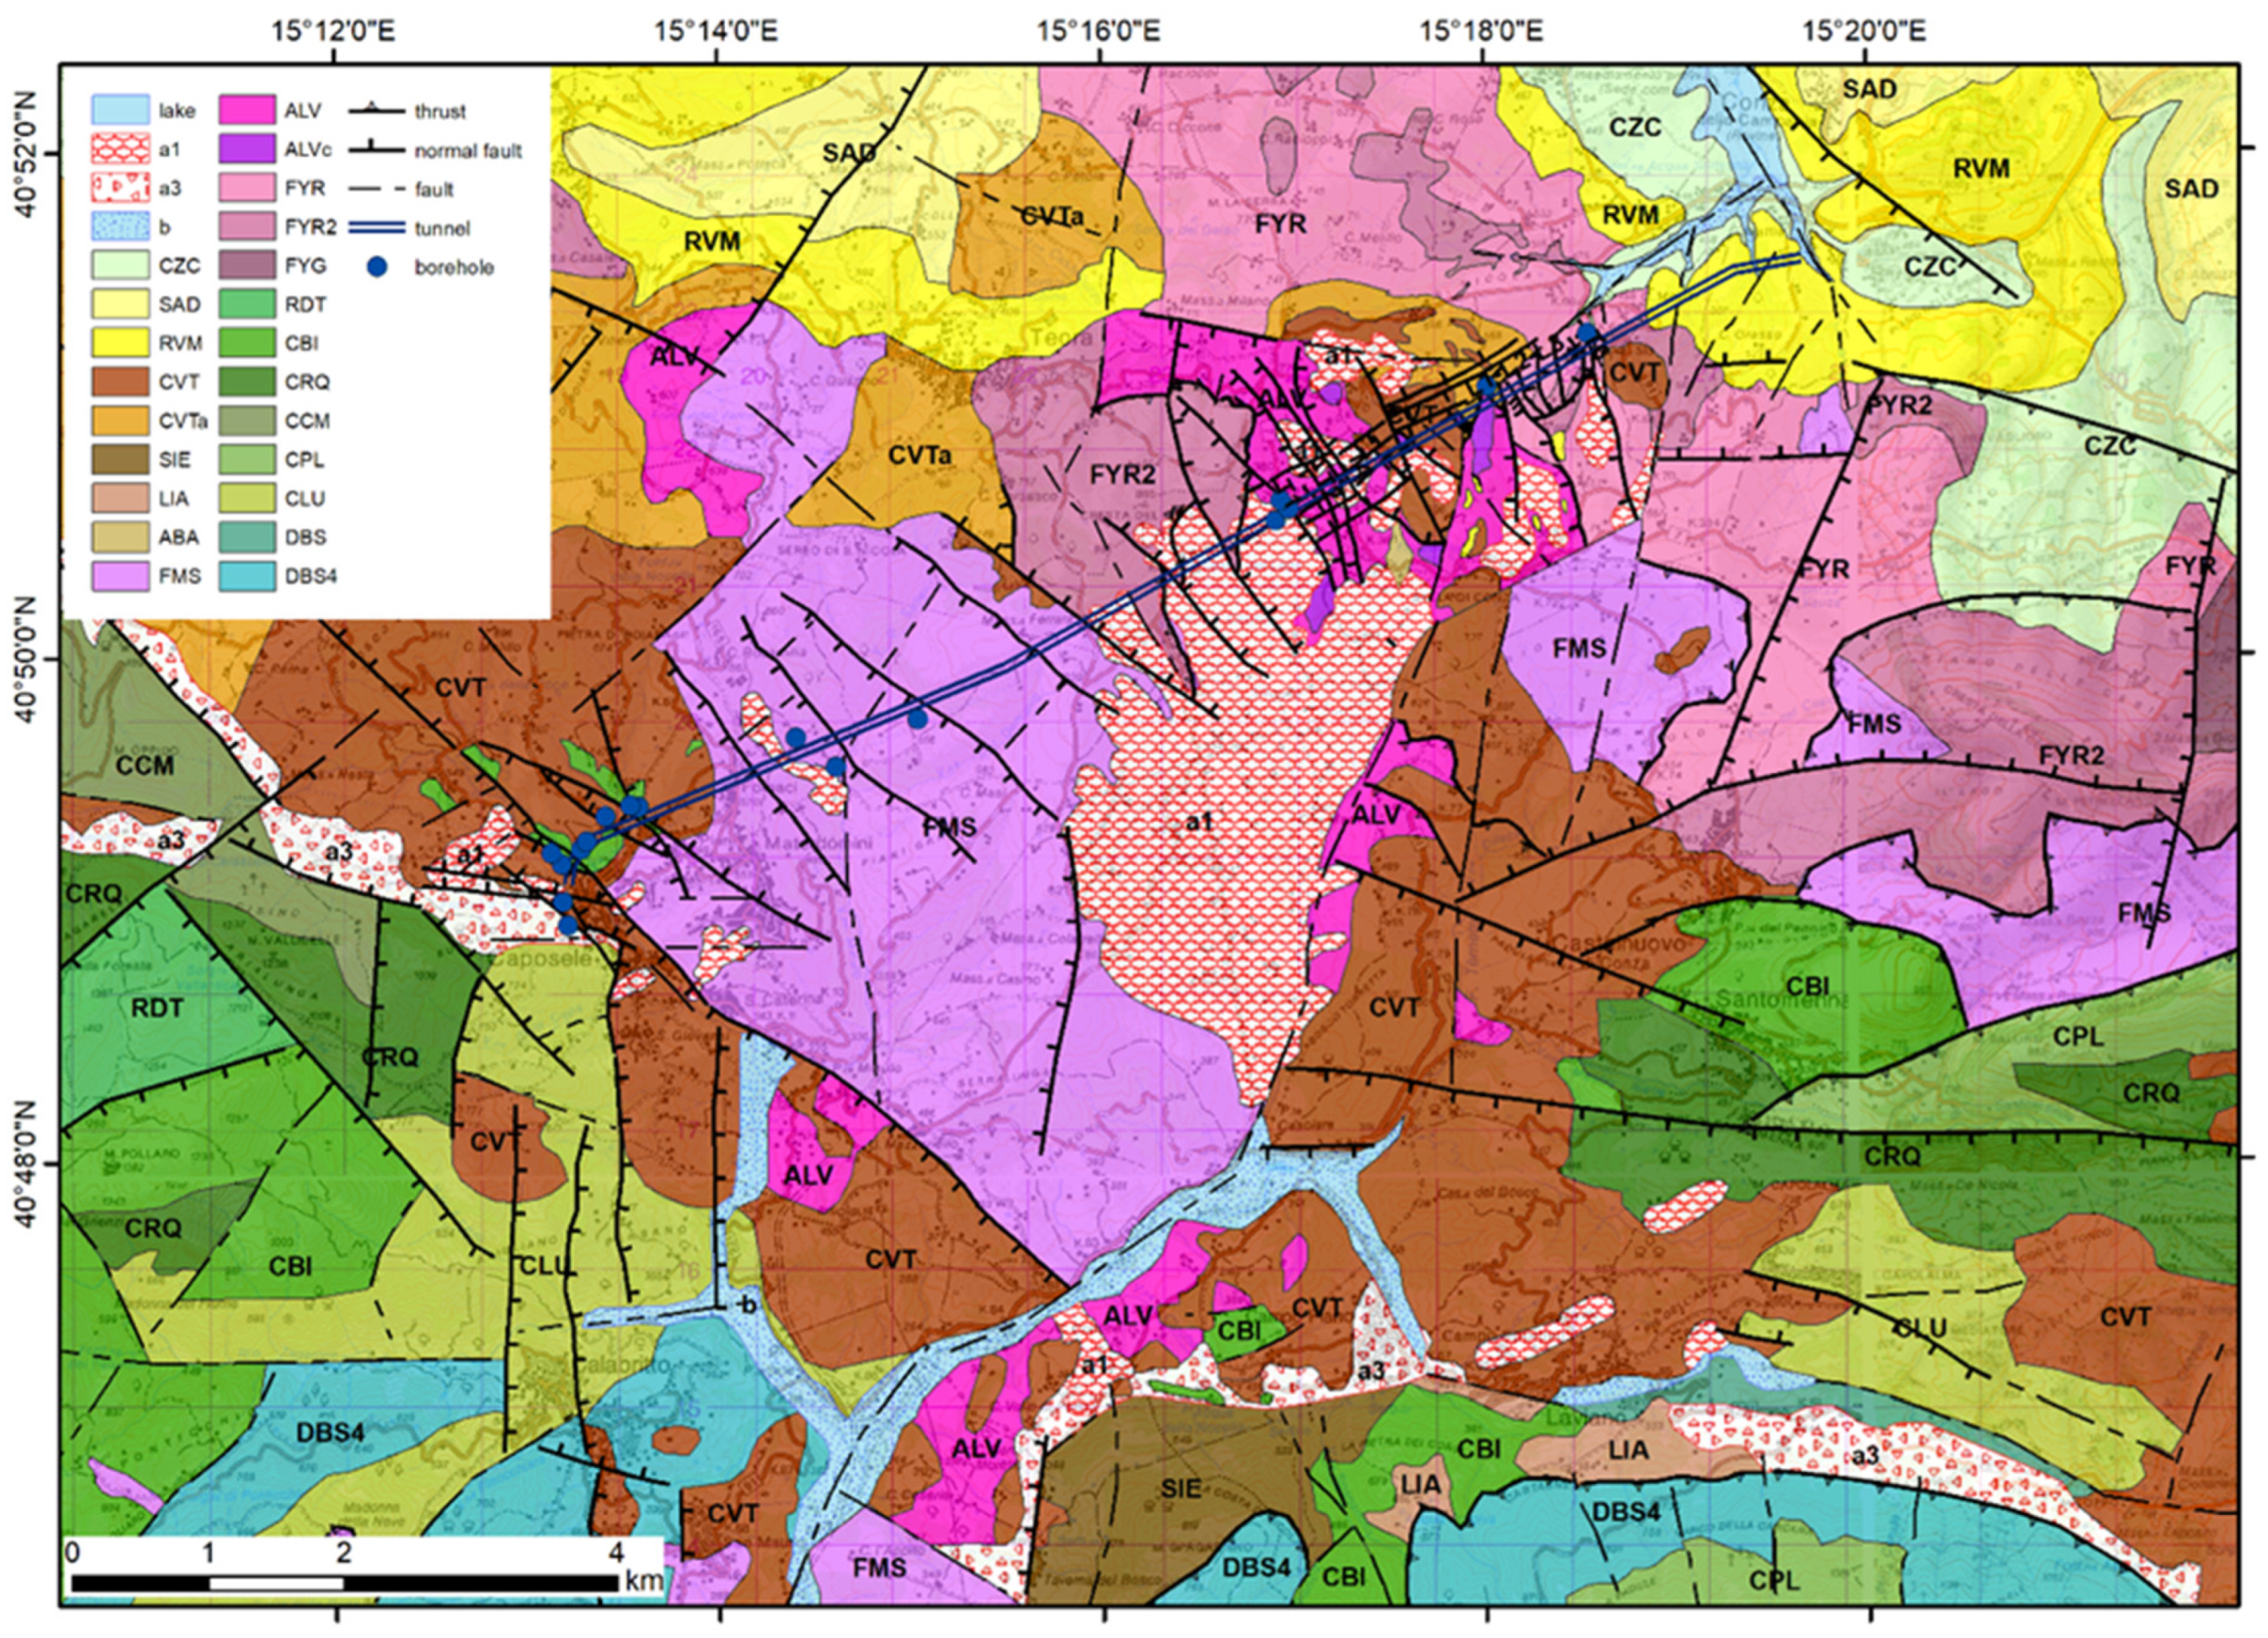Pick the FYR2 legend swatch
The height and width of the screenshot is (1638, 2268).
coord(248,227)
